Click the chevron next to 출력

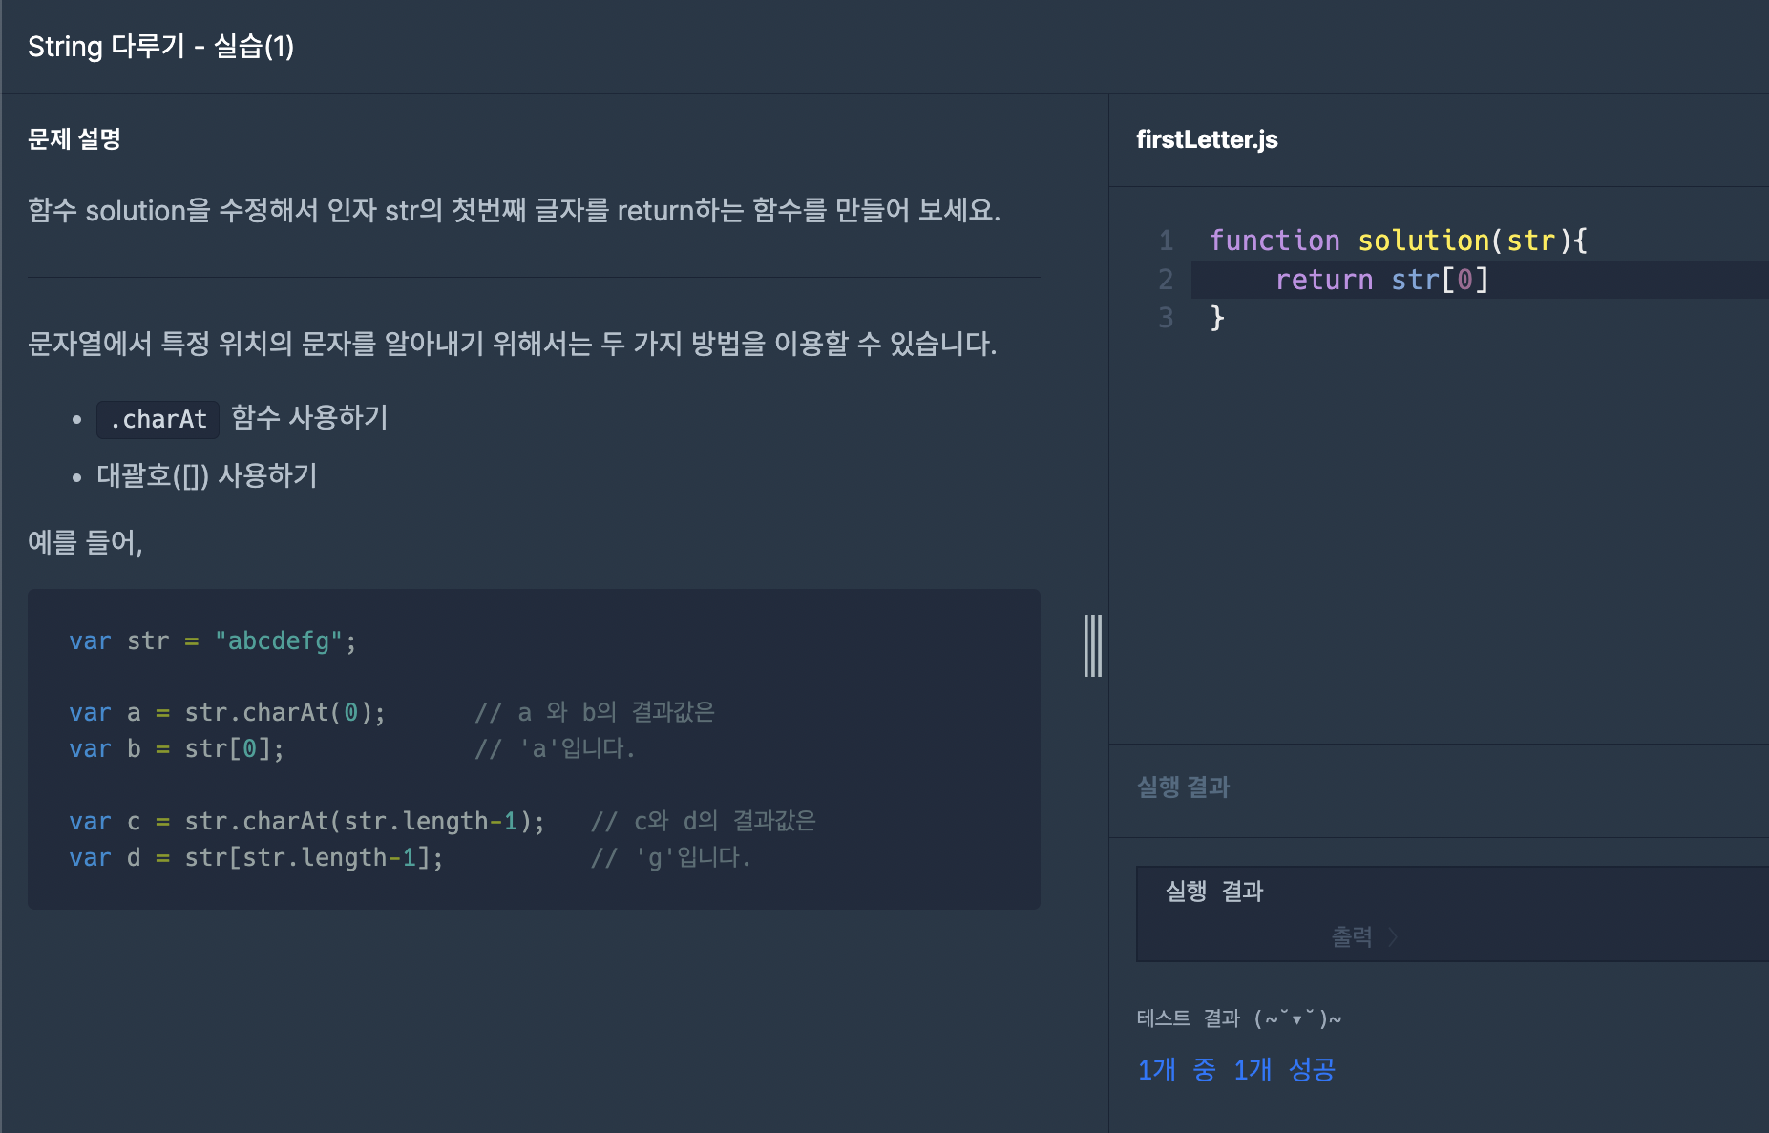[1393, 937]
